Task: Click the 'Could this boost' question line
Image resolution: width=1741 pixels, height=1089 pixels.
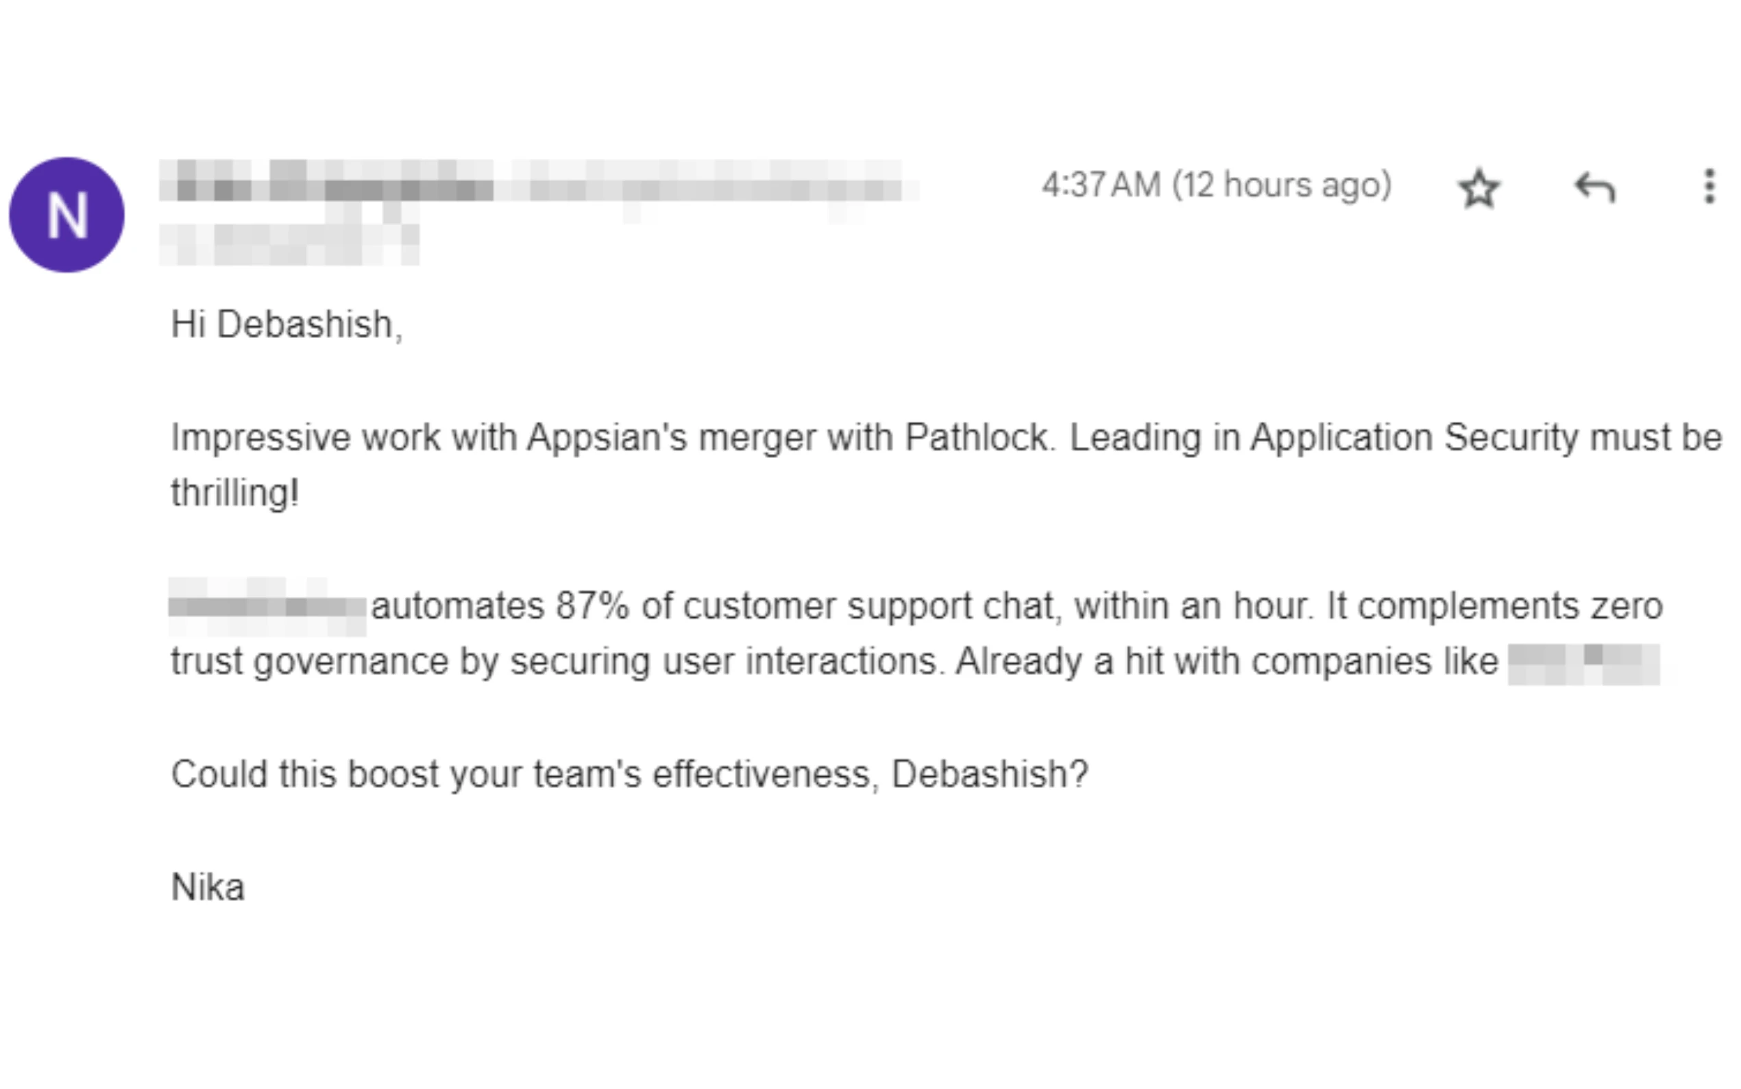Action: [x=629, y=775]
